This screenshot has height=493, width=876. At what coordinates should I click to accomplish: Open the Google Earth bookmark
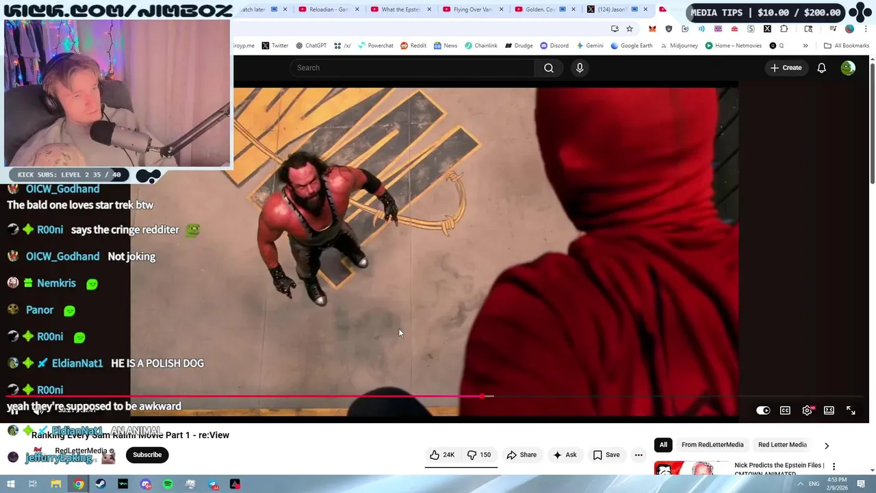(631, 46)
